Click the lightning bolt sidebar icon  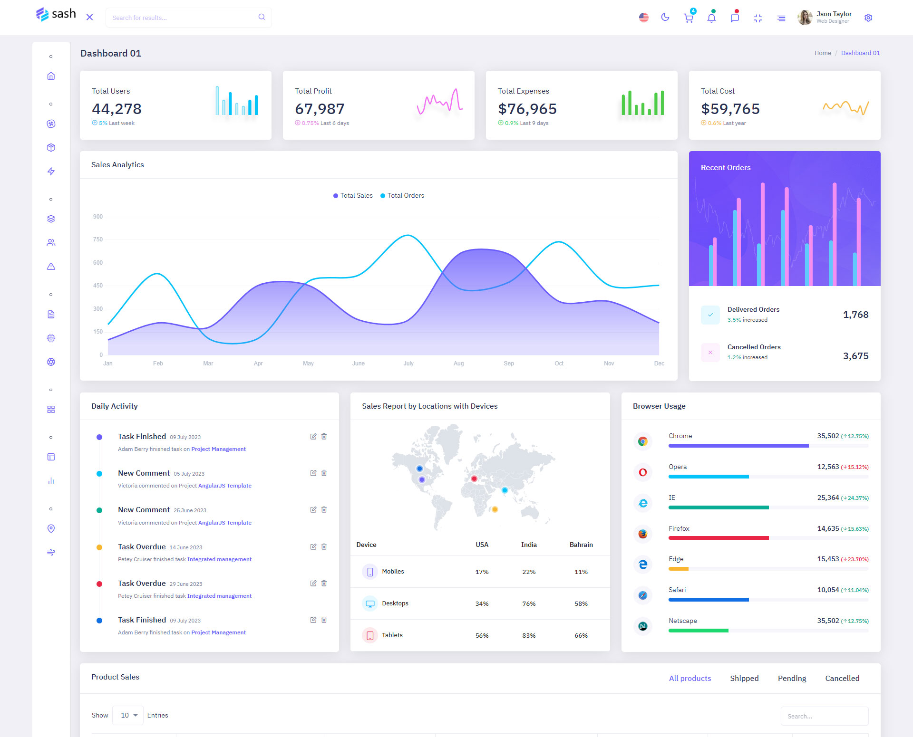point(51,172)
